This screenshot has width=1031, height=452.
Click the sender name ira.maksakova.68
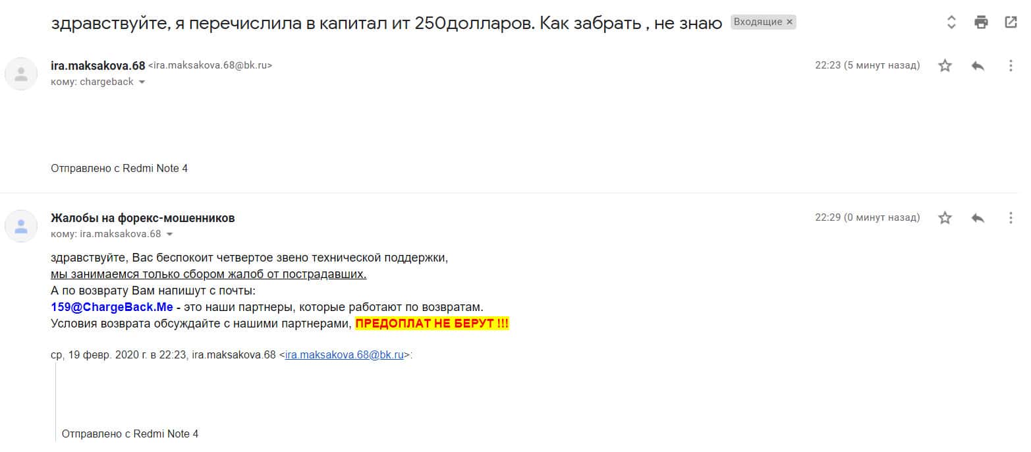tap(98, 65)
